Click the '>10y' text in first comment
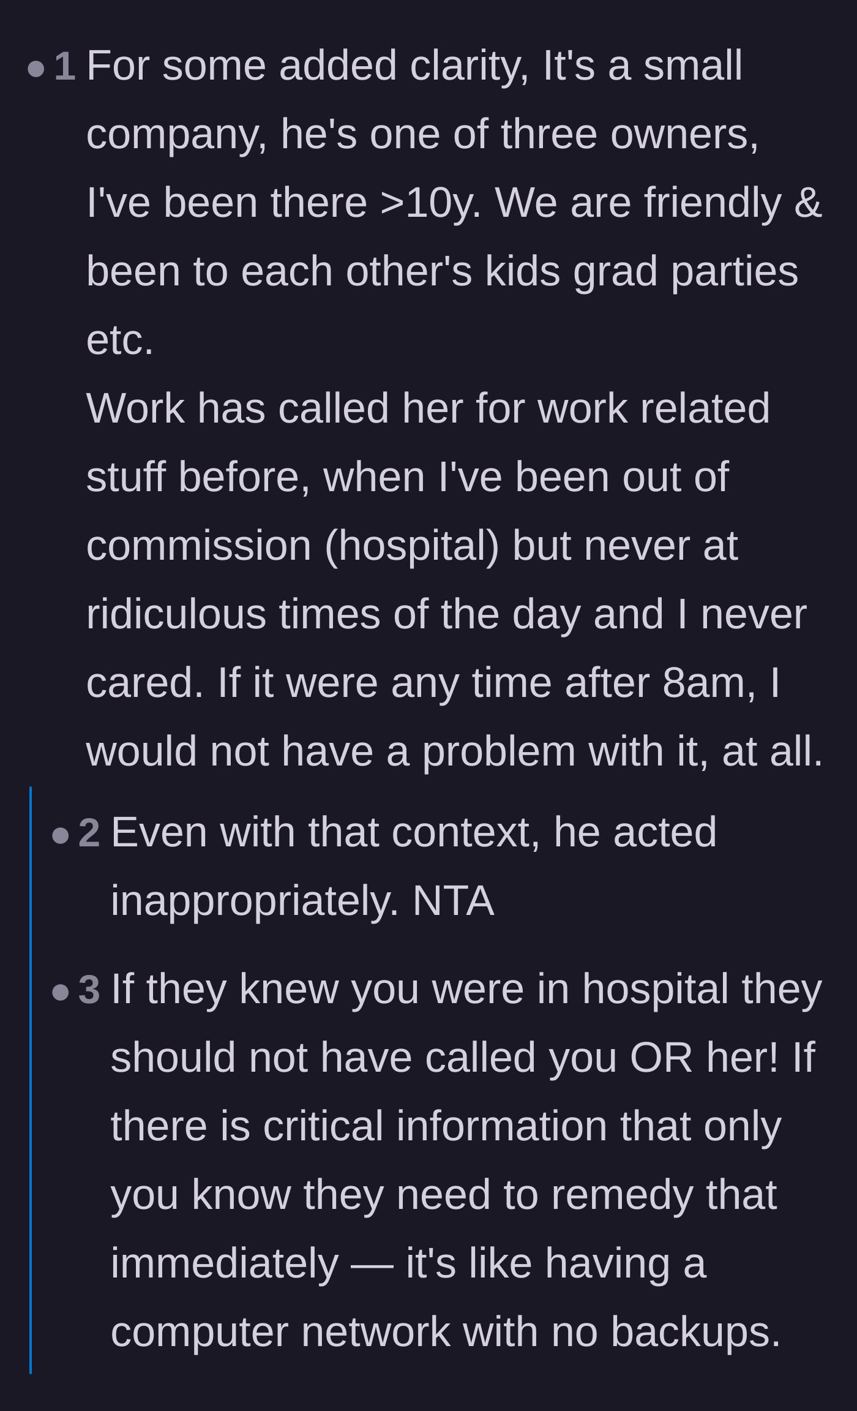This screenshot has width=857, height=1411. pos(431,203)
